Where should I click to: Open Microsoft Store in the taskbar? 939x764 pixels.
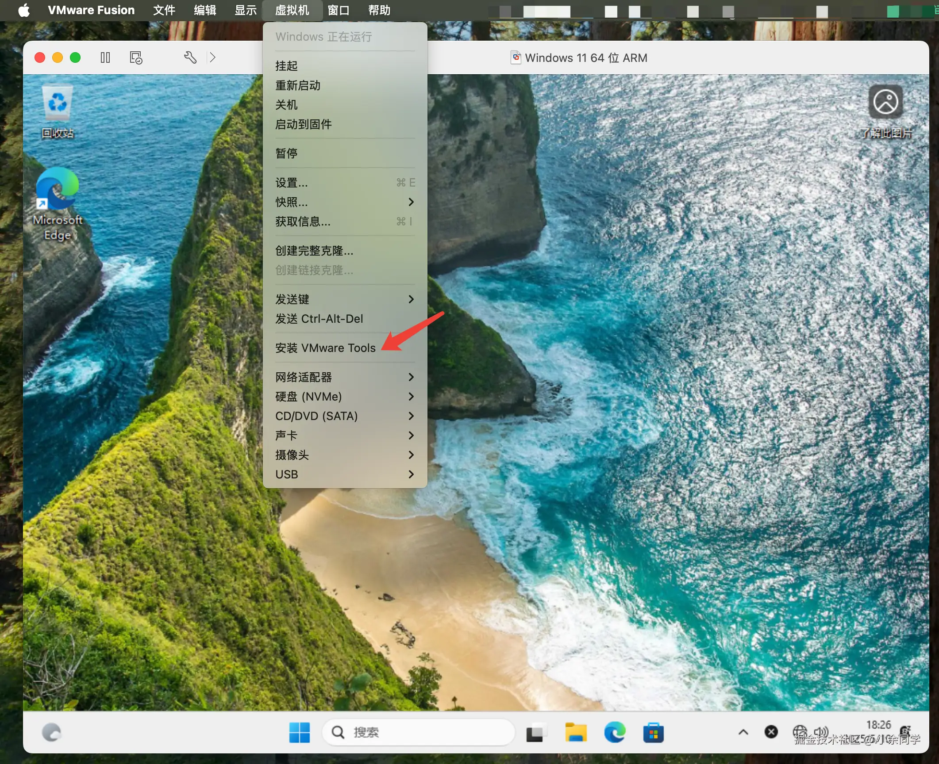tap(653, 733)
